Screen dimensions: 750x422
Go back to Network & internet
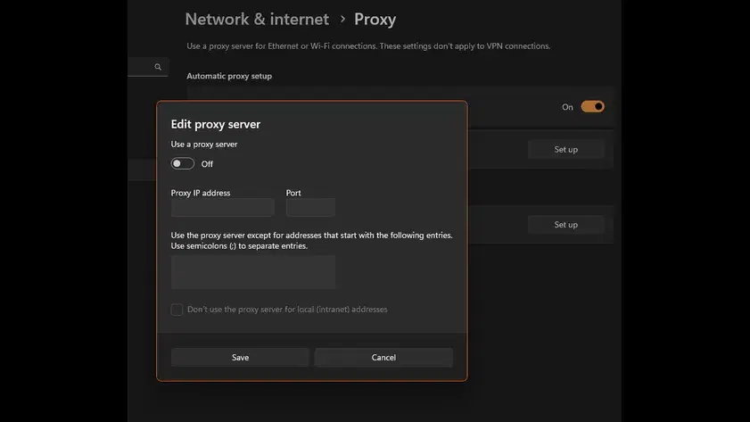pos(257,19)
